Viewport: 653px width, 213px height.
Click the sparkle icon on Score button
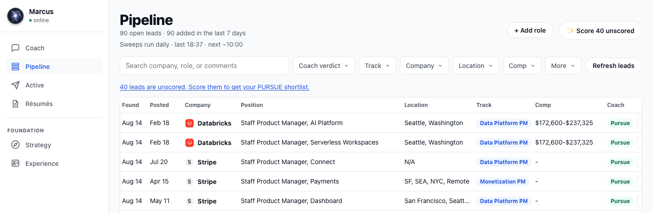click(570, 31)
